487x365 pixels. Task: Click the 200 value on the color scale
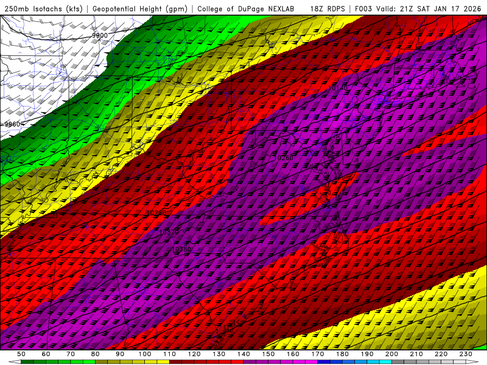(391, 354)
